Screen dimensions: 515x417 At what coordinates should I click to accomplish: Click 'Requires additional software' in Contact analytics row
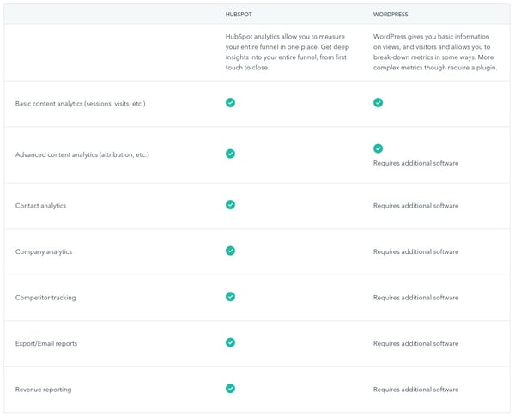(415, 206)
